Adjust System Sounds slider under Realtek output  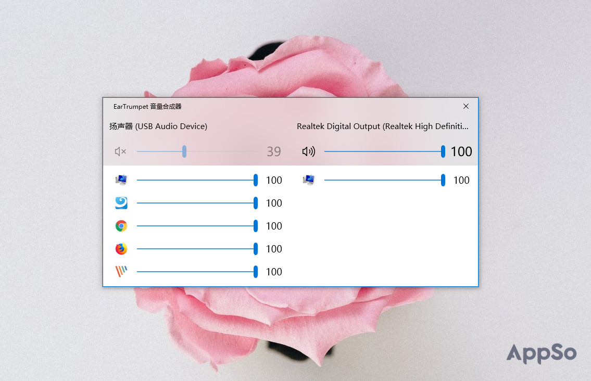[x=385, y=180]
